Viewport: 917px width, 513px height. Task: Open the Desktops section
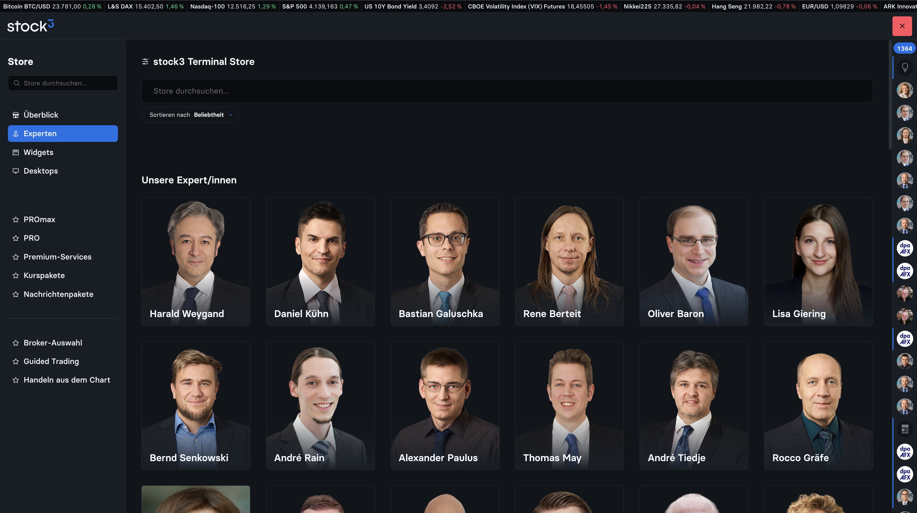(x=63, y=171)
